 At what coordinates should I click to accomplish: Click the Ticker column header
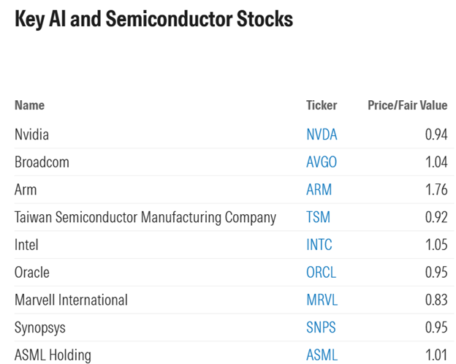[322, 105]
